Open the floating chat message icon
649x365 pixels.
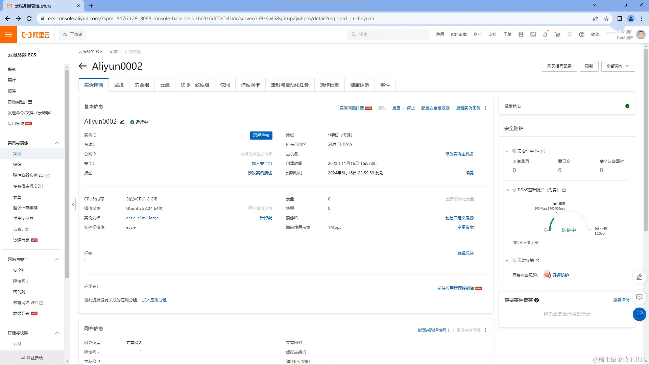(639, 297)
